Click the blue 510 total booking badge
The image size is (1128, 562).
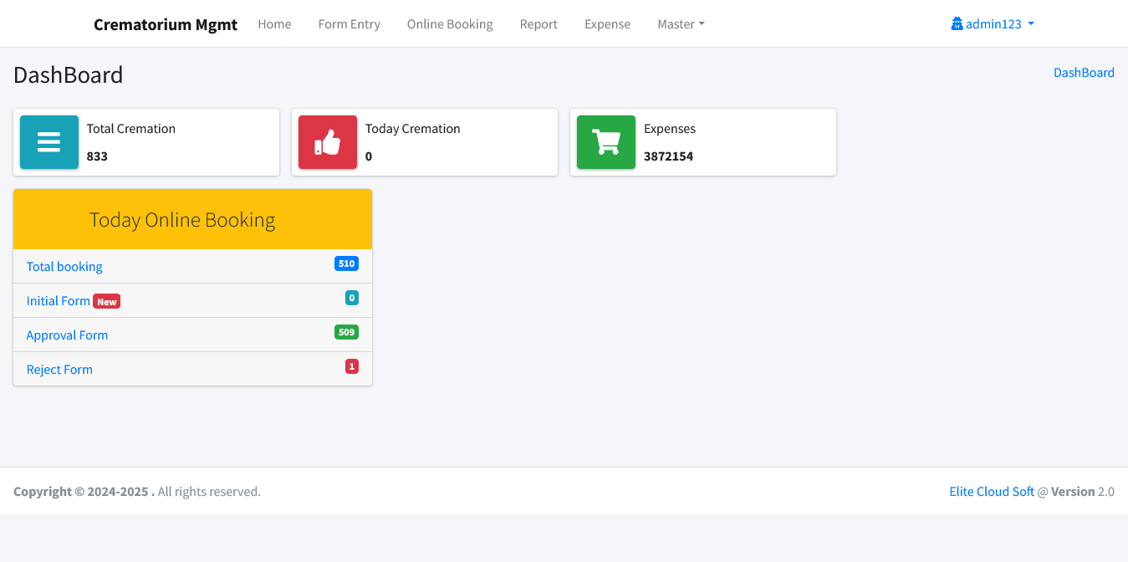346,263
